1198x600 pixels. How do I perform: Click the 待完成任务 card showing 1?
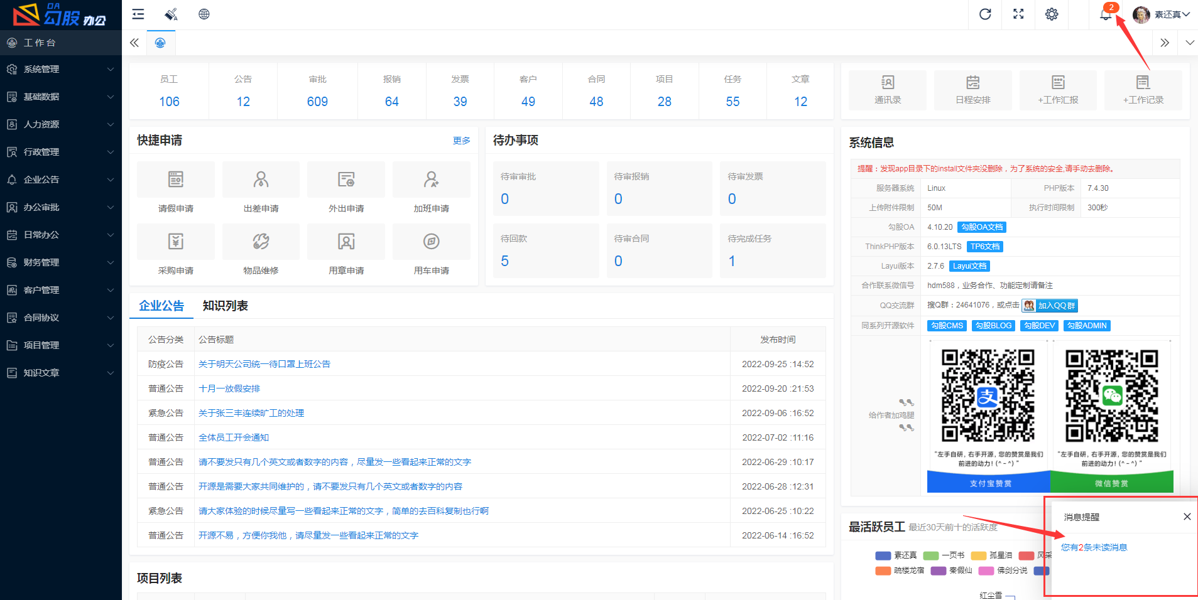(773, 250)
